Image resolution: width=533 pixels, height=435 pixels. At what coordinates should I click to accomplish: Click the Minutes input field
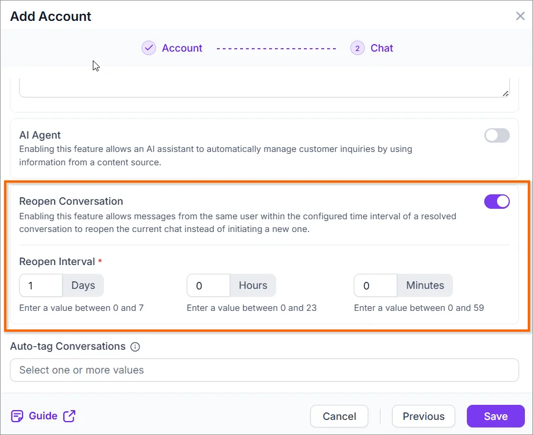click(x=376, y=285)
